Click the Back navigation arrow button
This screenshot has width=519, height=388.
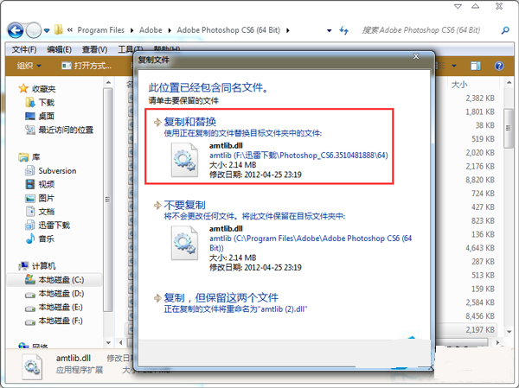coord(16,29)
